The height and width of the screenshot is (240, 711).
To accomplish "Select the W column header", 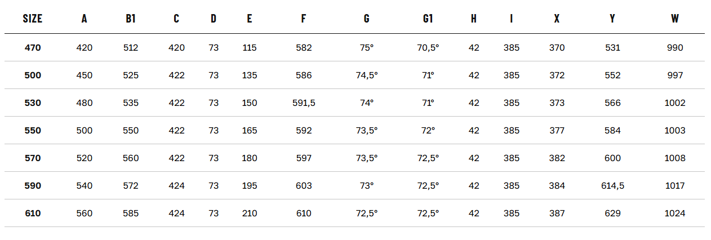I will point(674,19).
